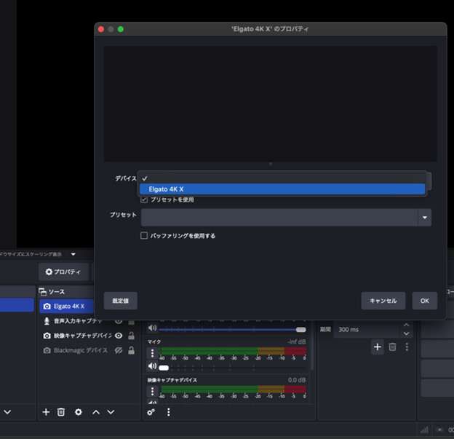This screenshot has width=454, height=439.
Task: Mute the channel above マイク speaker icon
Action: pos(152,328)
